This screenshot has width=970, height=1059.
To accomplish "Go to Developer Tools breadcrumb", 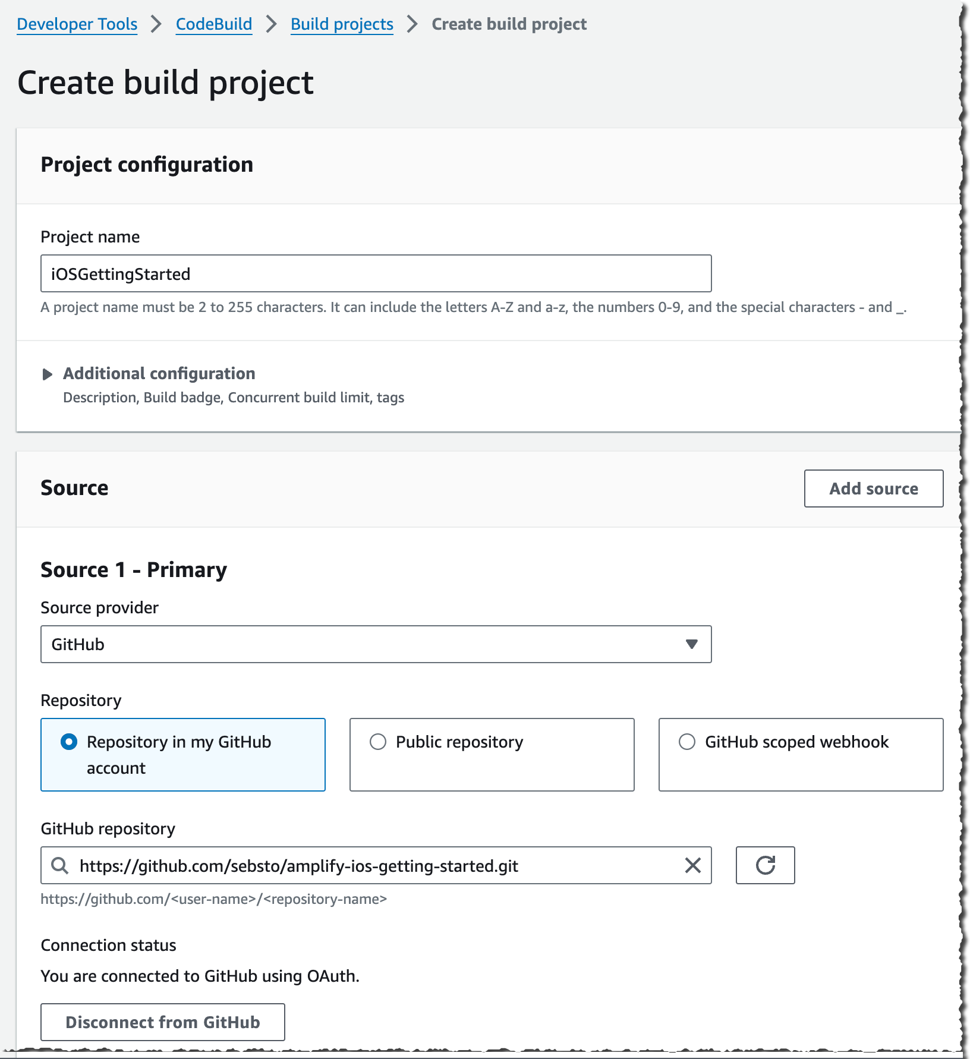I will pyautogui.click(x=77, y=24).
